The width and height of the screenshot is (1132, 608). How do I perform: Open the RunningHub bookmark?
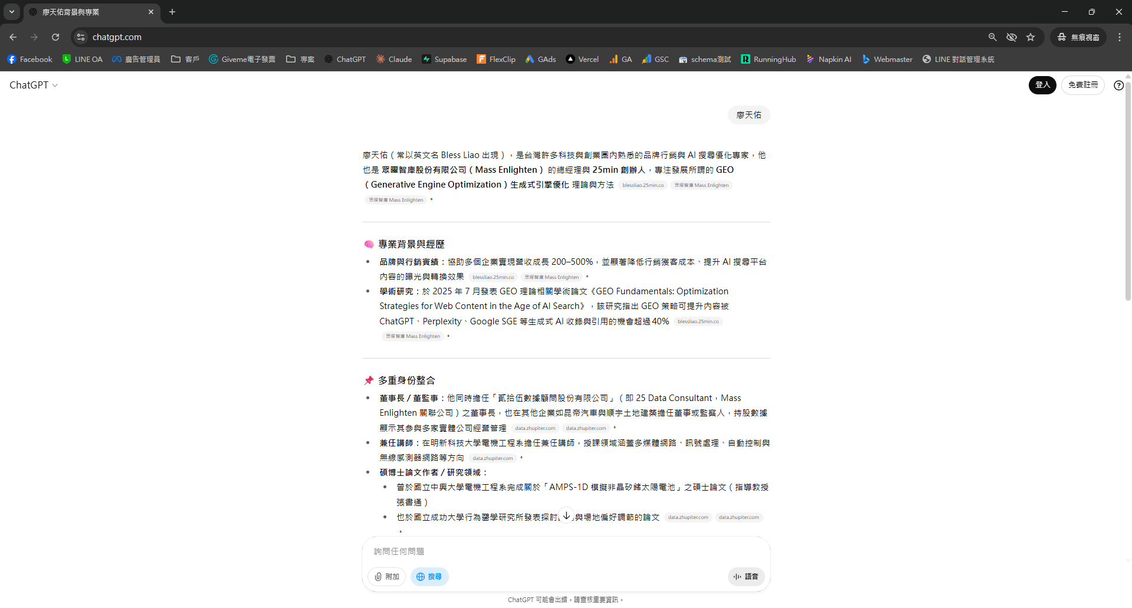(769, 59)
